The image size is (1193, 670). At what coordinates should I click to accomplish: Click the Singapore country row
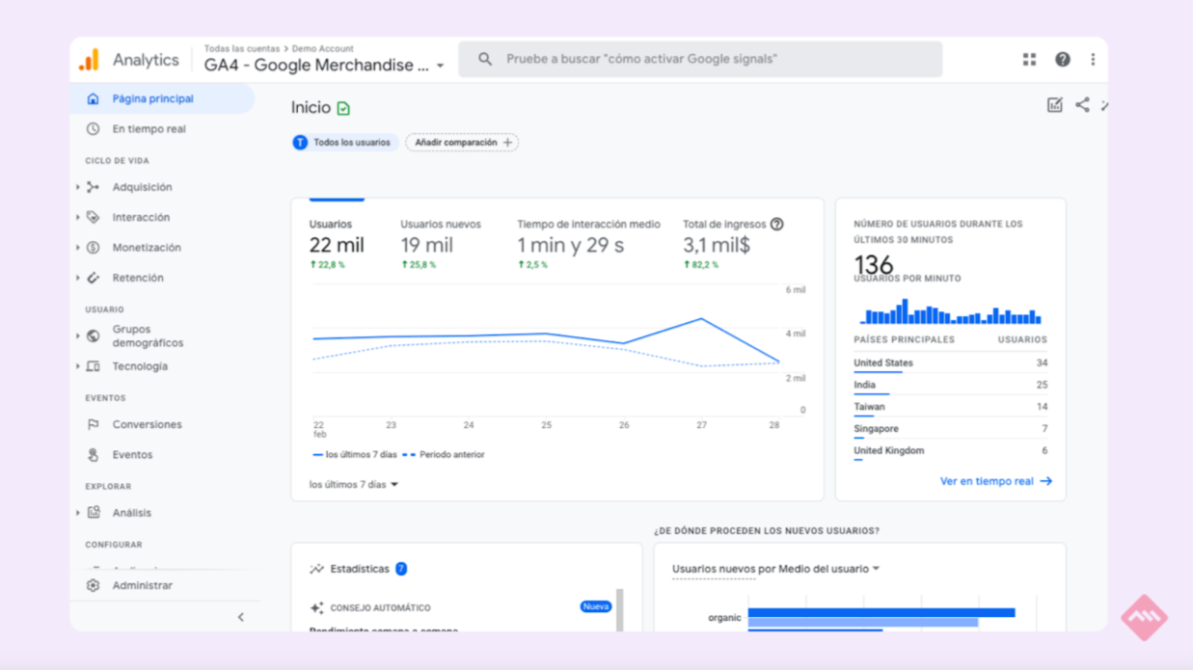pyautogui.click(x=950, y=429)
